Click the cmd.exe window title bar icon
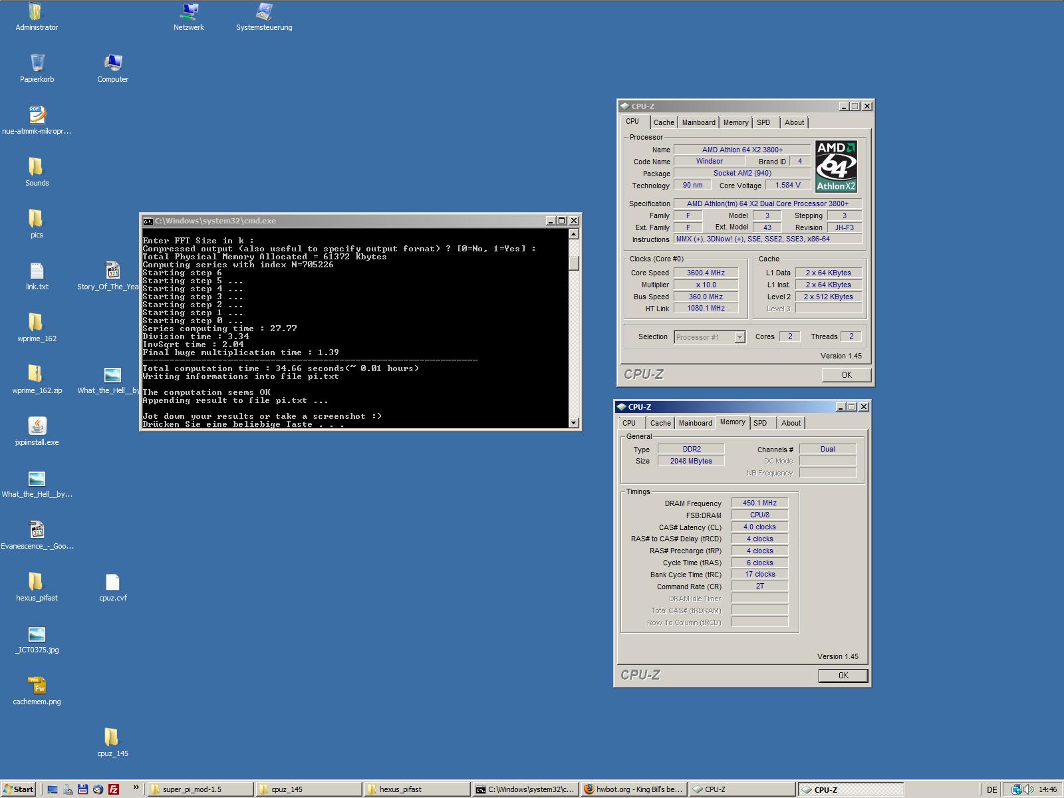This screenshot has height=798, width=1064. (x=148, y=221)
